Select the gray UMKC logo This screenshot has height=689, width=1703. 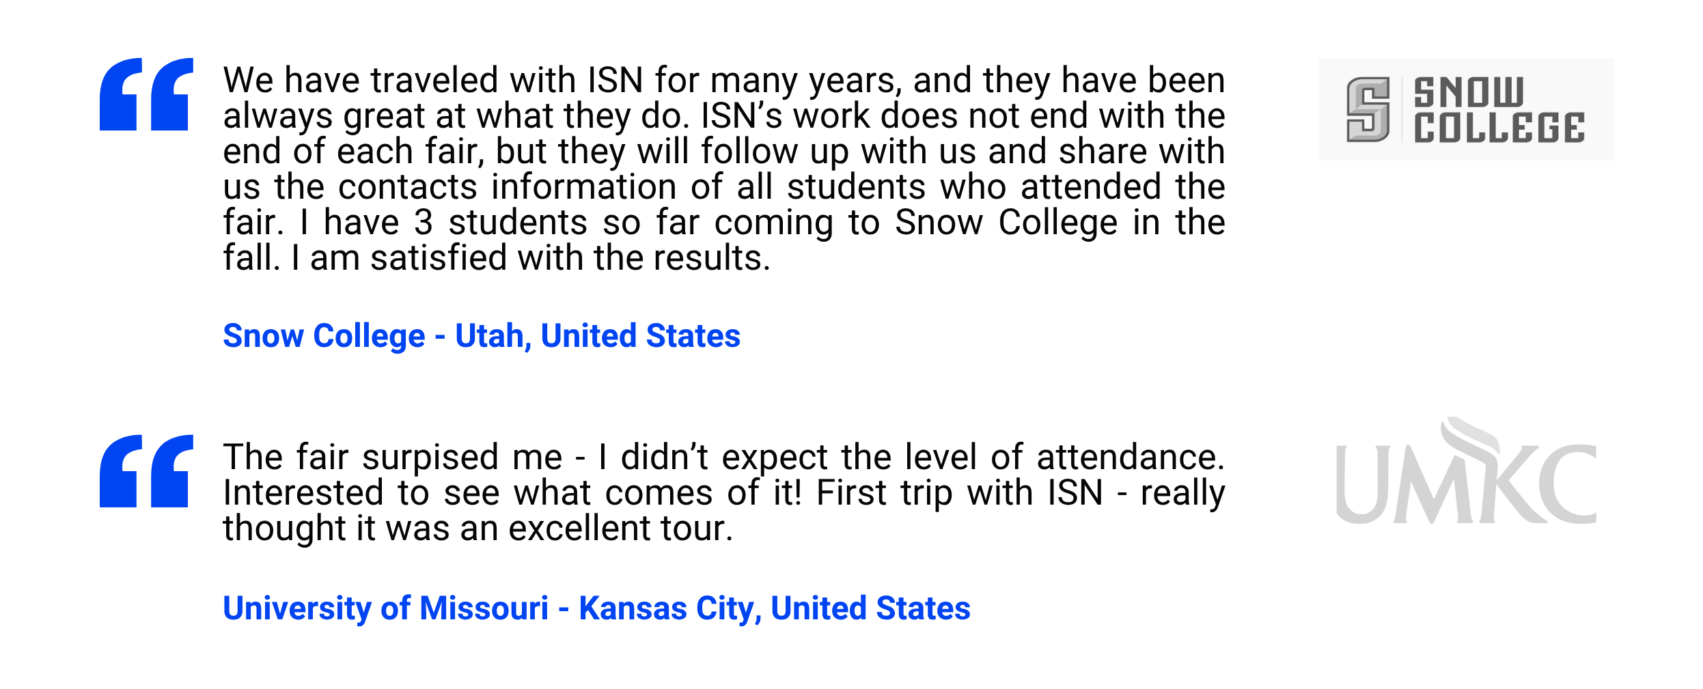1466,470
